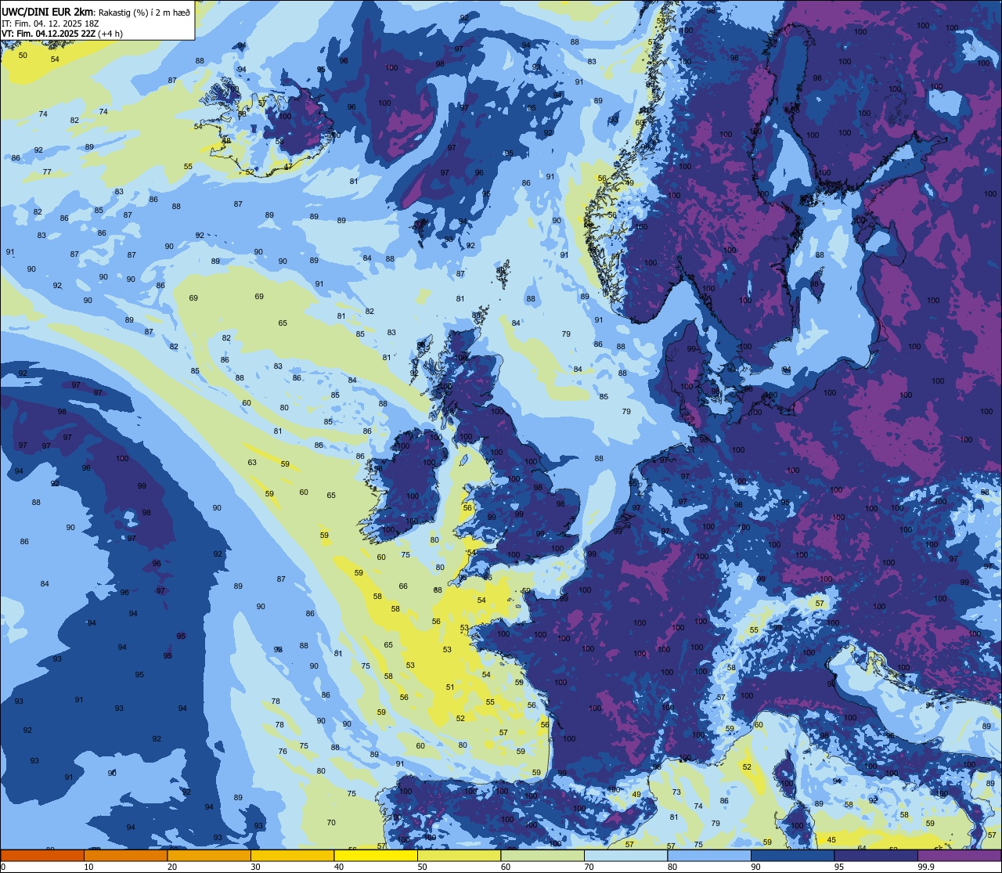Click the humidity value '76' in the Atlantic west of Spain
Viewport: 1002px width, 873px height.
tap(283, 751)
